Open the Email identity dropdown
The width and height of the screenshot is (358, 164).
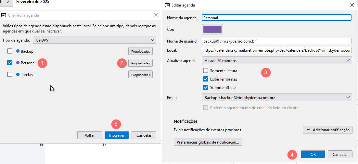(277, 97)
